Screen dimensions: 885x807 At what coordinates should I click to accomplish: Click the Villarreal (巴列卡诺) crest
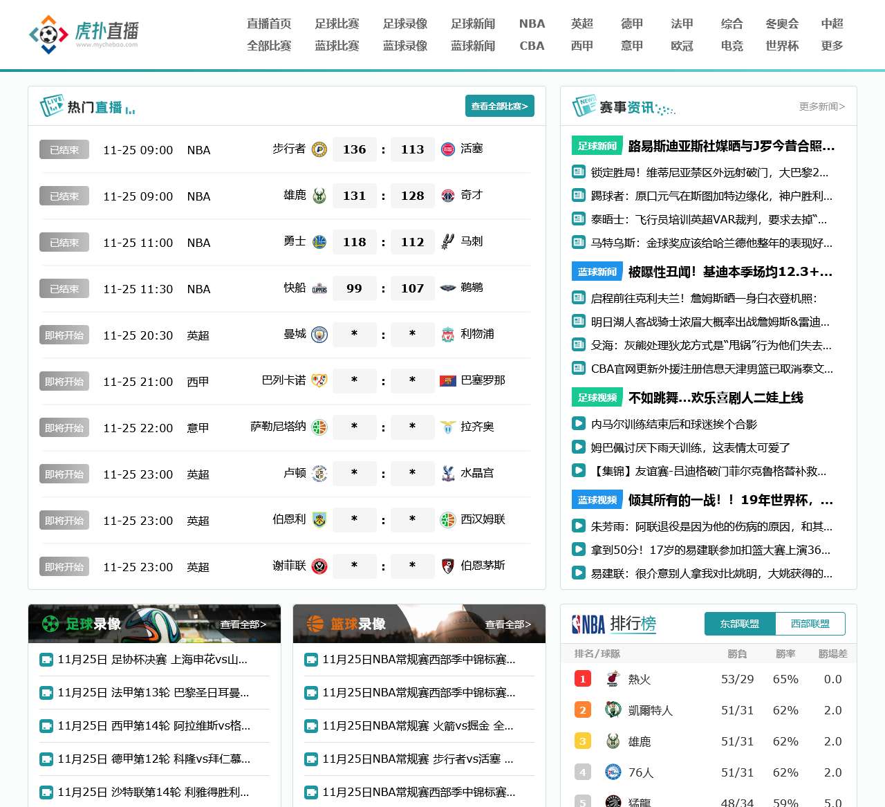tap(319, 381)
